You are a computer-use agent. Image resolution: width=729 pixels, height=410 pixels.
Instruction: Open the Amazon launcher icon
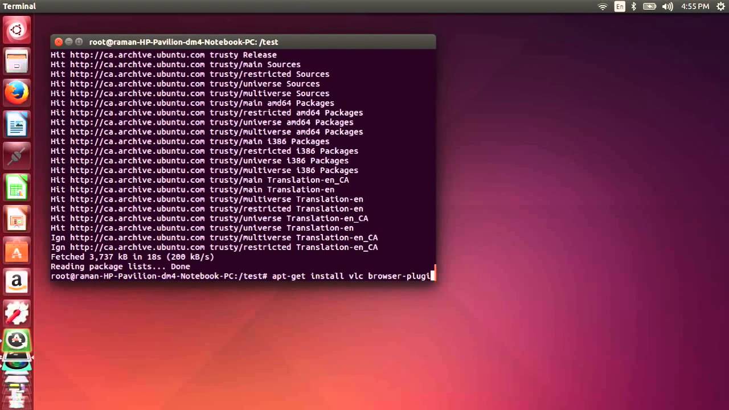pyautogui.click(x=17, y=282)
